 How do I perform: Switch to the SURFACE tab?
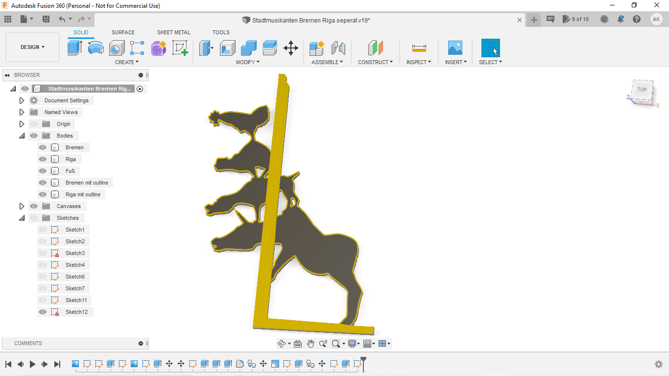123,32
